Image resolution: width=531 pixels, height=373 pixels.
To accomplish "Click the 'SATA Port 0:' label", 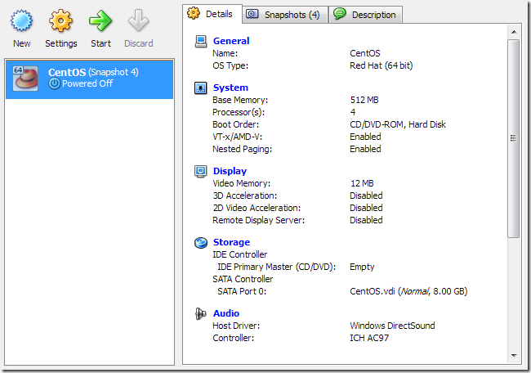I will [x=242, y=291].
